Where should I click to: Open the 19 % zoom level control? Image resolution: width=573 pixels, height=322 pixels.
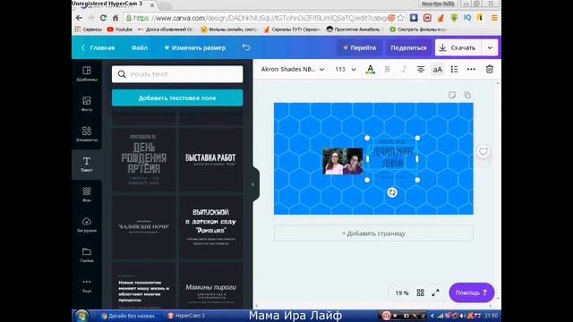402,292
